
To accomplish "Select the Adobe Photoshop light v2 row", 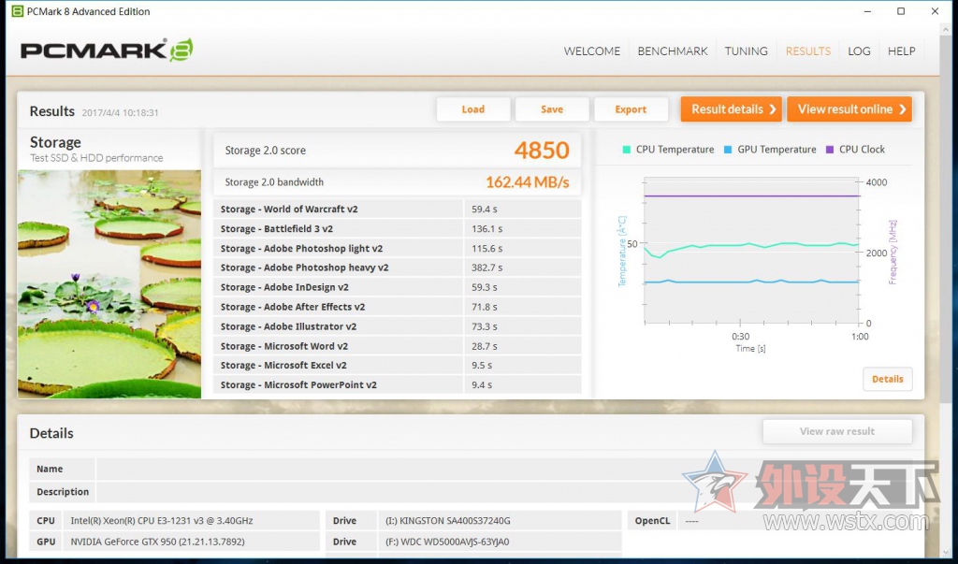I will (x=397, y=248).
